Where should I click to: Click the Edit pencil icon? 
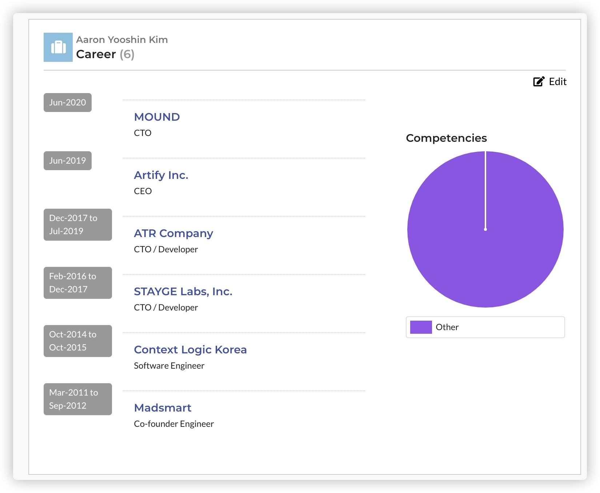539,81
